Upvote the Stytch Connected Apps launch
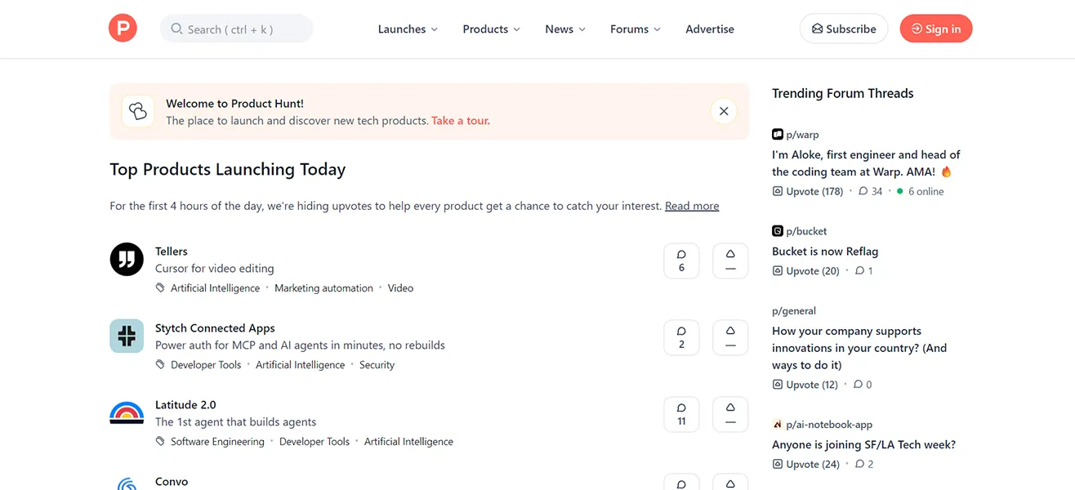Image resolution: width=1075 pixels, height=490 pixels. [x=729, y=337]
